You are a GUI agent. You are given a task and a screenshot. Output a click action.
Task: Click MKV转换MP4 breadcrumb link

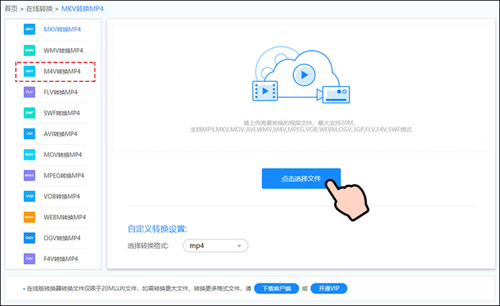pyautogui.click(x=82, y=9)
